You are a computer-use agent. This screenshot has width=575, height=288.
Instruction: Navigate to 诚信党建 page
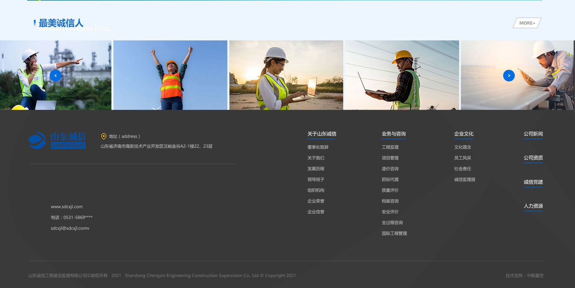[x=533, y=182]
